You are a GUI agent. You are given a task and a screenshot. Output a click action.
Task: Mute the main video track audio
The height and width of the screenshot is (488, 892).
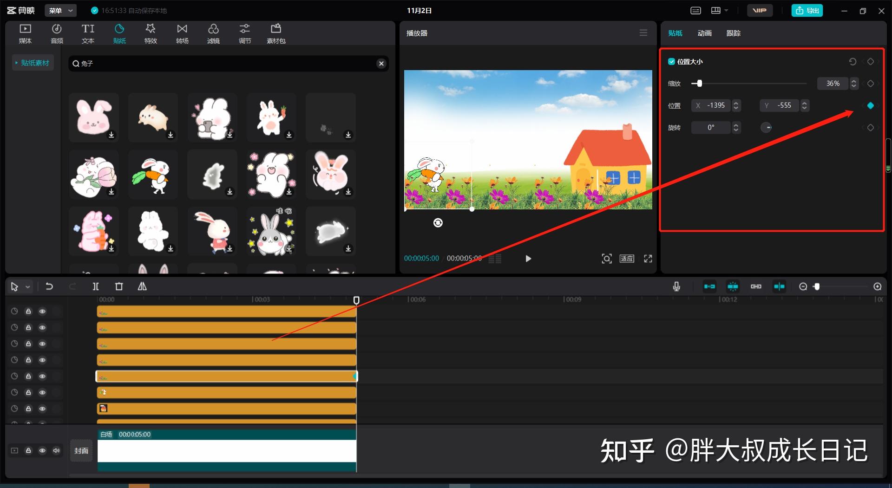[56, 450]
